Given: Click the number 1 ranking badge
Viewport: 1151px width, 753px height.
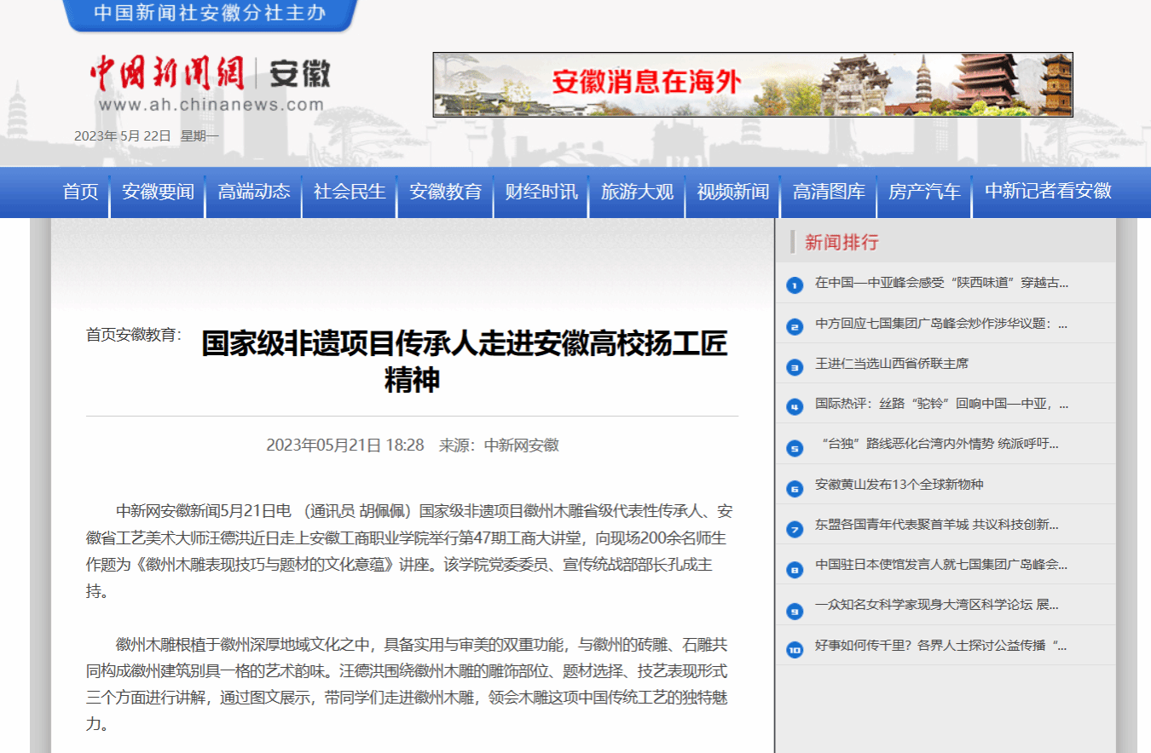Looking at the screenshot, I should pyautogui.click(x=795, y=285).
